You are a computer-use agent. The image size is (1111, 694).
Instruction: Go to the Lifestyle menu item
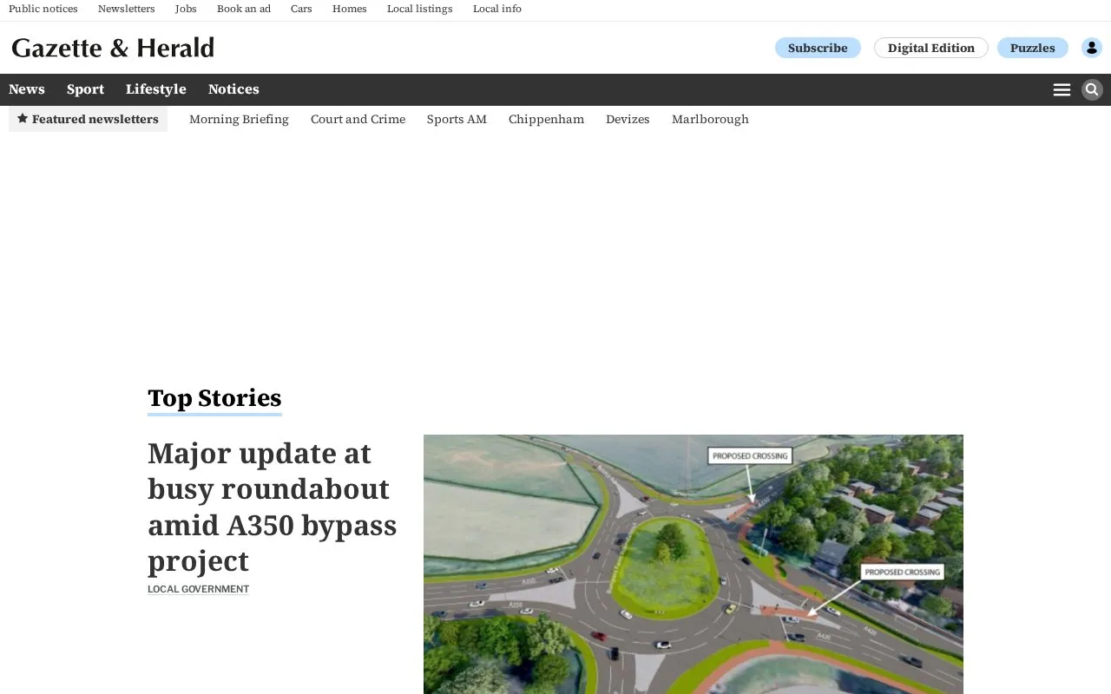(156, 89)
